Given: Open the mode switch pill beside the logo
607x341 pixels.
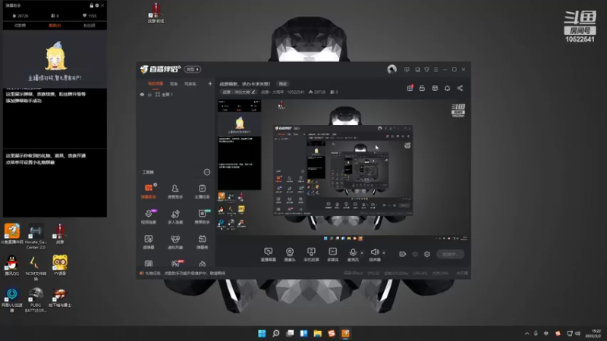Looking at the screenshot, I should (x=193, y=69).
